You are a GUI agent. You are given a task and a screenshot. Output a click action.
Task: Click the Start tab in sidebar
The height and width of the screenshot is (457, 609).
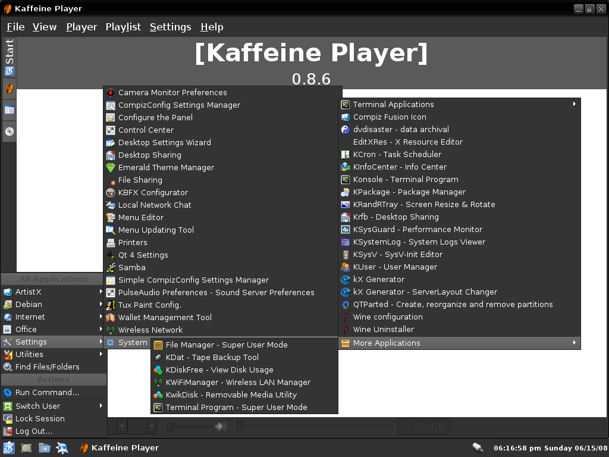pyautogui.click(x=10, y=57)
